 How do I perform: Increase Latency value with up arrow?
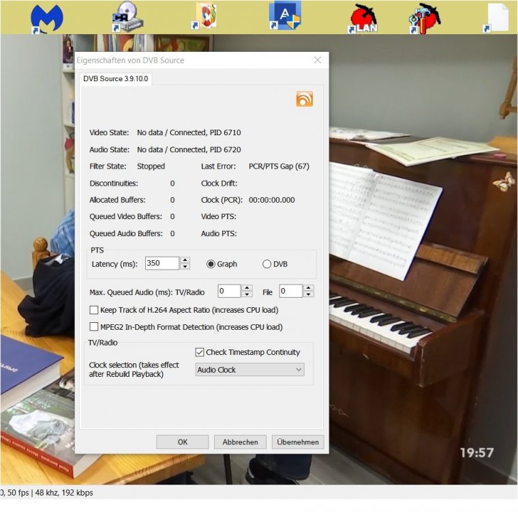pyautogui.click(x=185, y=260)
